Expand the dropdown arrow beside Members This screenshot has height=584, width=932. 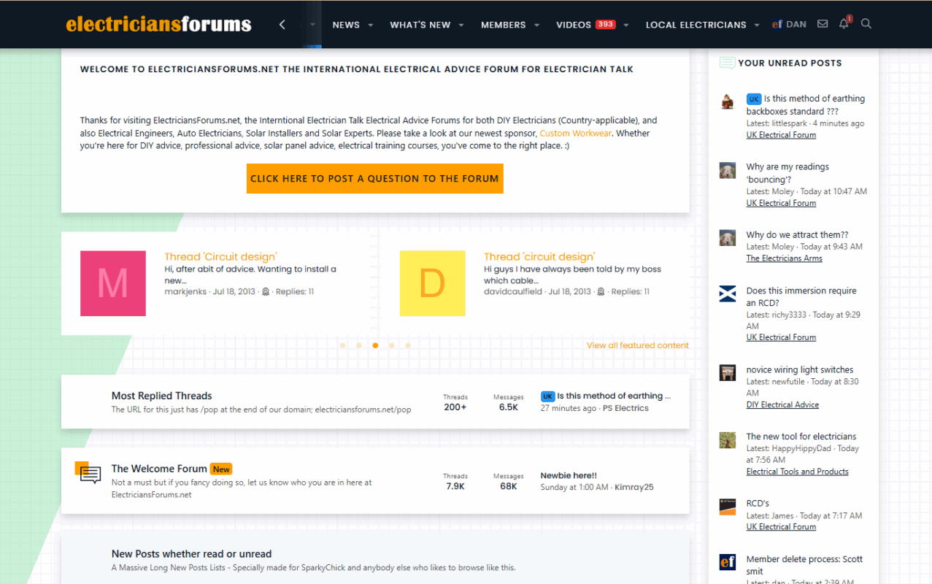pyautogui.click(x=537, y=25)
